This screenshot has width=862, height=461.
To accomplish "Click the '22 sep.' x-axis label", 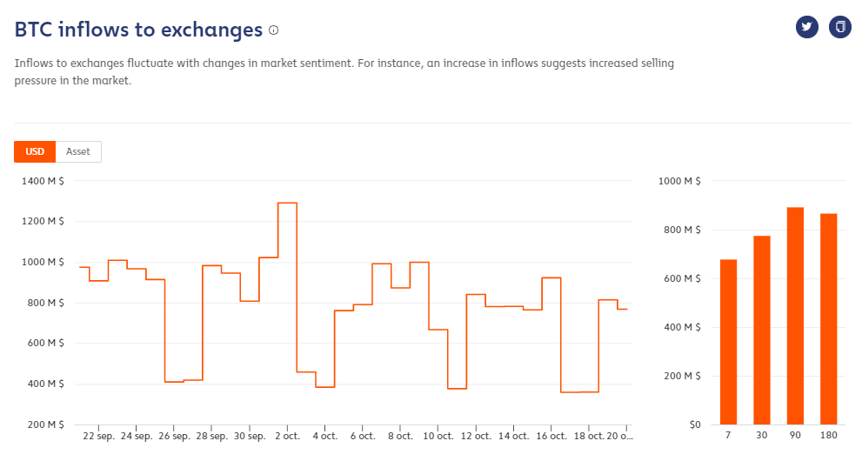I will click(x=98, y=435).
